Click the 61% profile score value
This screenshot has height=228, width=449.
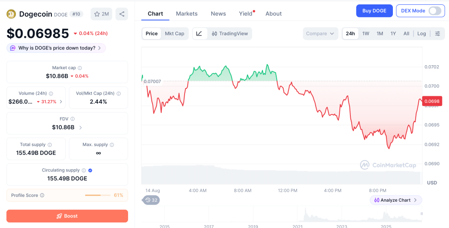(118, 196)
